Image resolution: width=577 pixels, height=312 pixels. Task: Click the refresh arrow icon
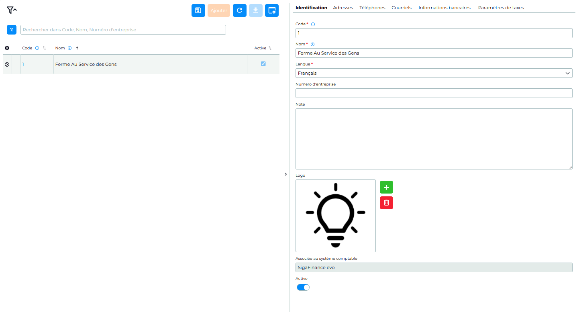pyautogui.click(x=240, y=10)
